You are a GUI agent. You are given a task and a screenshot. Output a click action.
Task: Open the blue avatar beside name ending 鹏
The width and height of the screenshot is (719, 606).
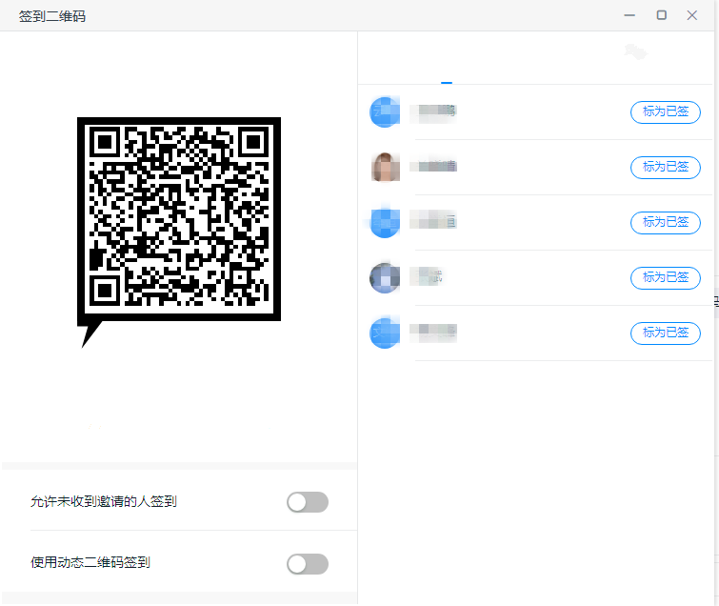click(x=385, y=111)
